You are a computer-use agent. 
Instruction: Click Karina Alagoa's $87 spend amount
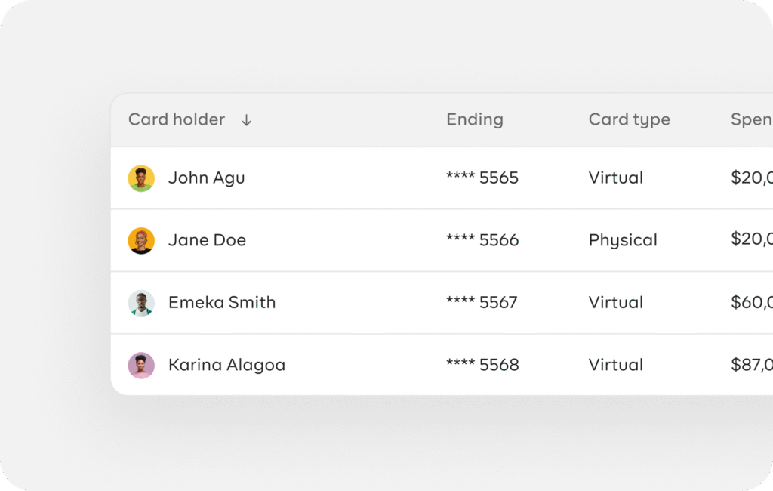coord(751,365)
